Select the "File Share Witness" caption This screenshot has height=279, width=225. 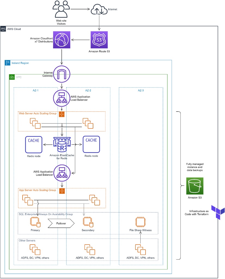click(x=141, y=230)
